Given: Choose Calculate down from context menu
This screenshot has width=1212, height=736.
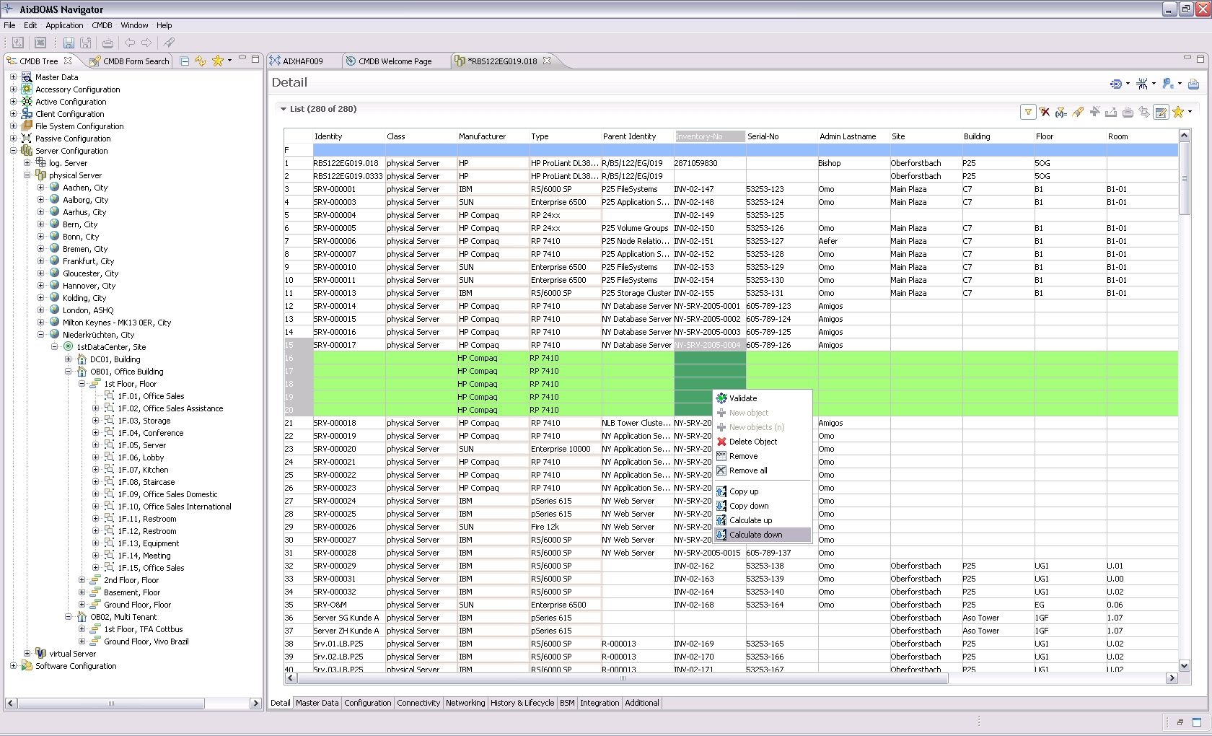Looking at the screenshot, I should click(x=755, y=535).
